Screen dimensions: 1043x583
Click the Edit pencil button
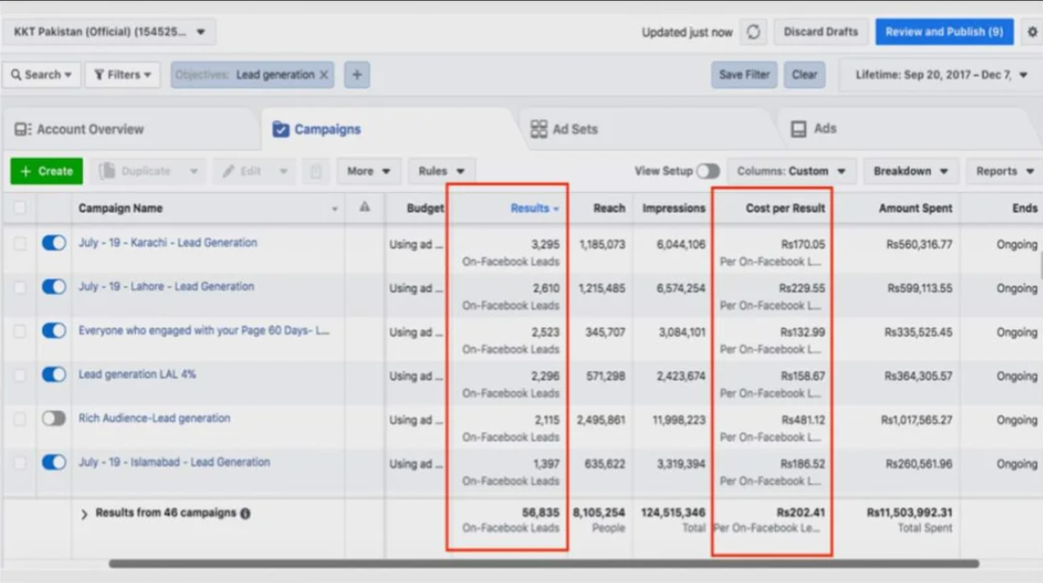(243, 171)
